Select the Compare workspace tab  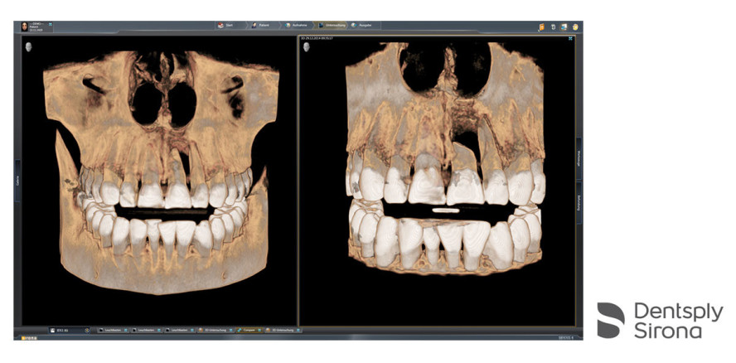[248, 330]
